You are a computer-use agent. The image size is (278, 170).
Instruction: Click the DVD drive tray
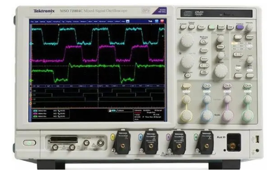216,14
